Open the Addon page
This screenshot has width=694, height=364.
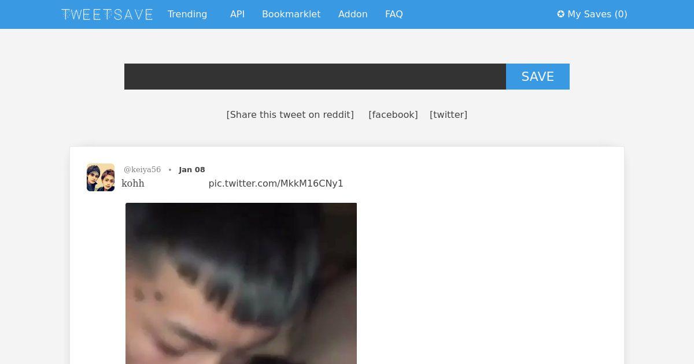[x=353, y=14]
